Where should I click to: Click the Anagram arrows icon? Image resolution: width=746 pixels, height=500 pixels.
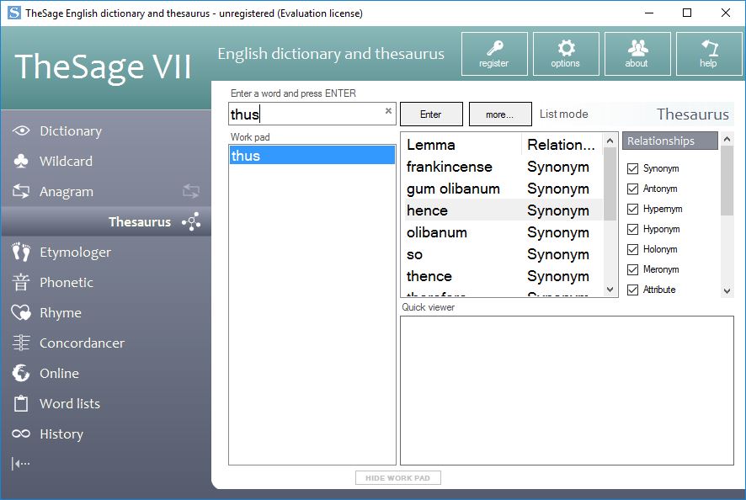tap(21, 191)
